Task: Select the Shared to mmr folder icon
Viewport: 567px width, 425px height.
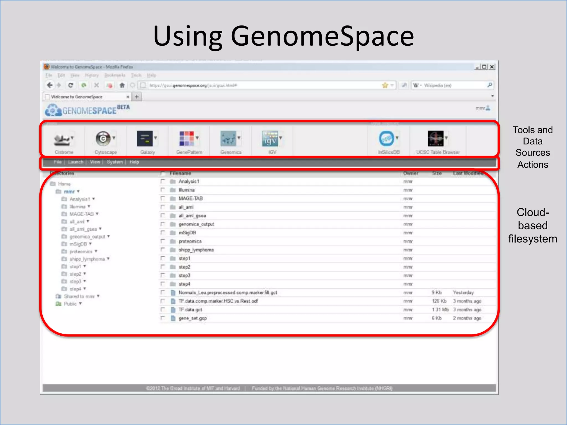Action: [x=58, y=296]
